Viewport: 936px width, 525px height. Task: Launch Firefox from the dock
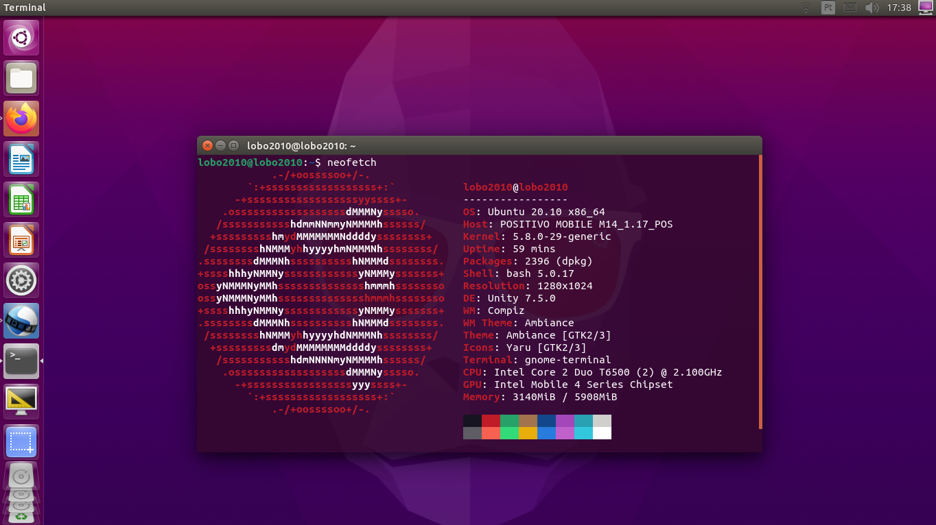tap(21, 118)
